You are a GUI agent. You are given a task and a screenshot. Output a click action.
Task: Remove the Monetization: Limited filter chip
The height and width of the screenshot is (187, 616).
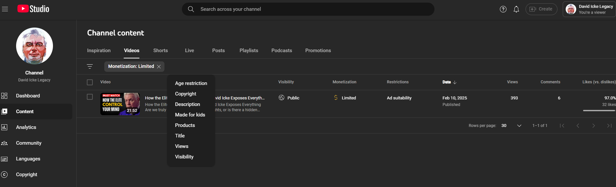click(159, 67)
